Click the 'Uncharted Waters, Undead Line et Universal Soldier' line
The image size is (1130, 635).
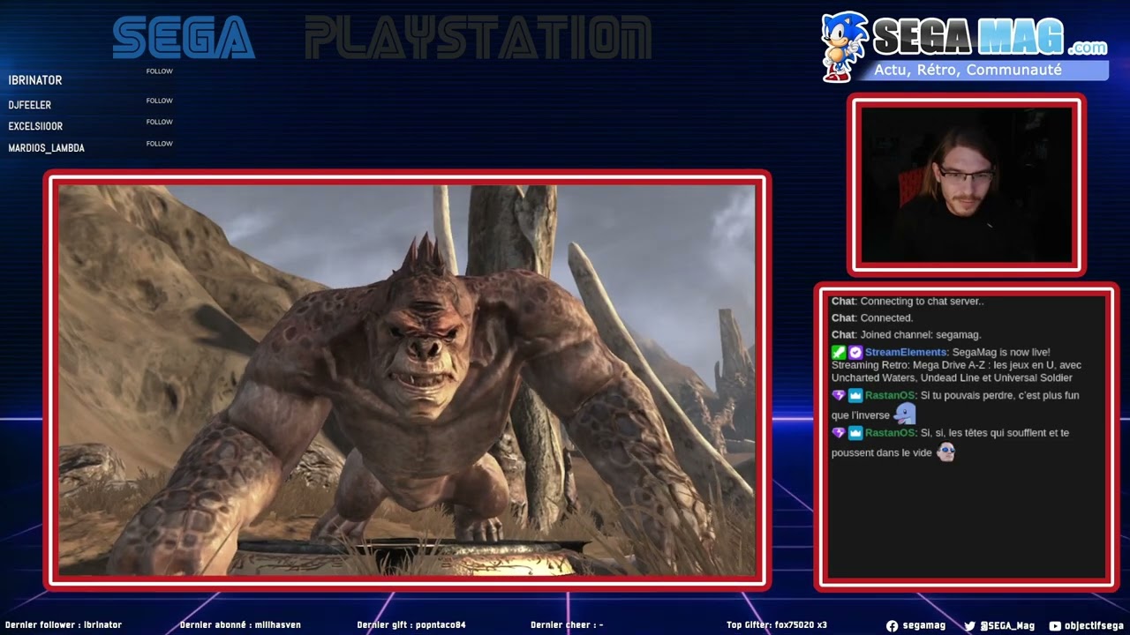pos(952,377)
